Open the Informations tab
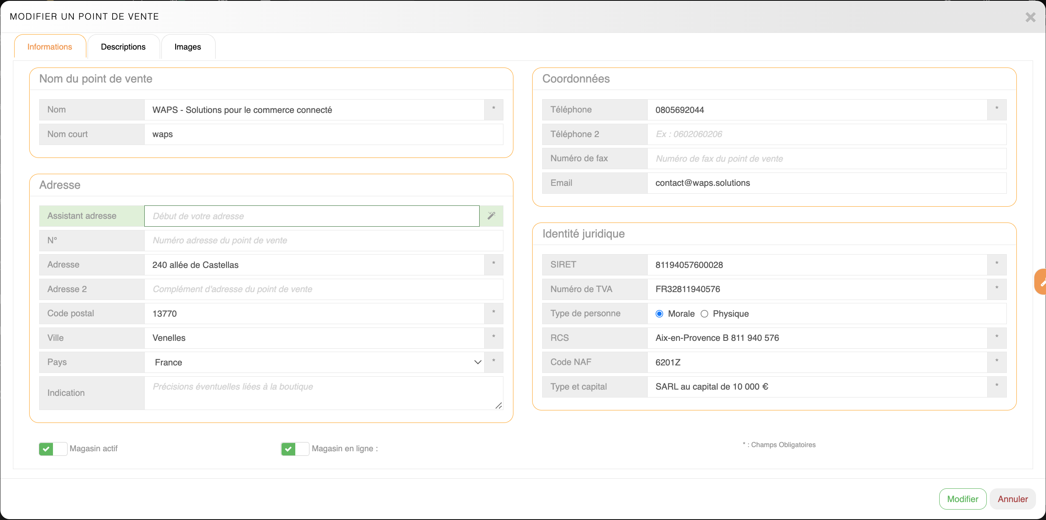The image size is (1046, 520). tap(50, 47)
